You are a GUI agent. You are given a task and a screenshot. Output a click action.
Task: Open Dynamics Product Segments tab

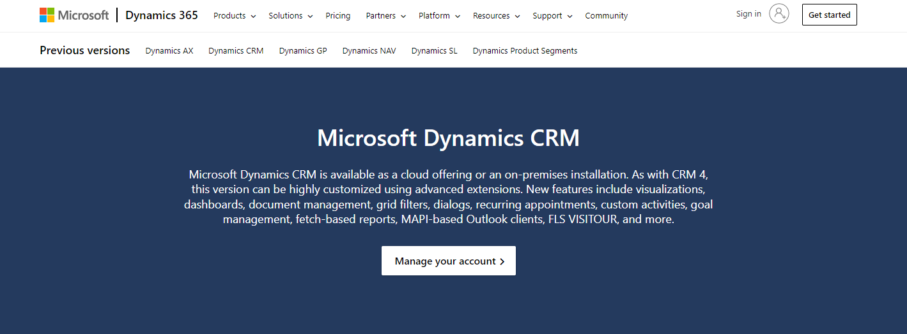tap(525, 51)
